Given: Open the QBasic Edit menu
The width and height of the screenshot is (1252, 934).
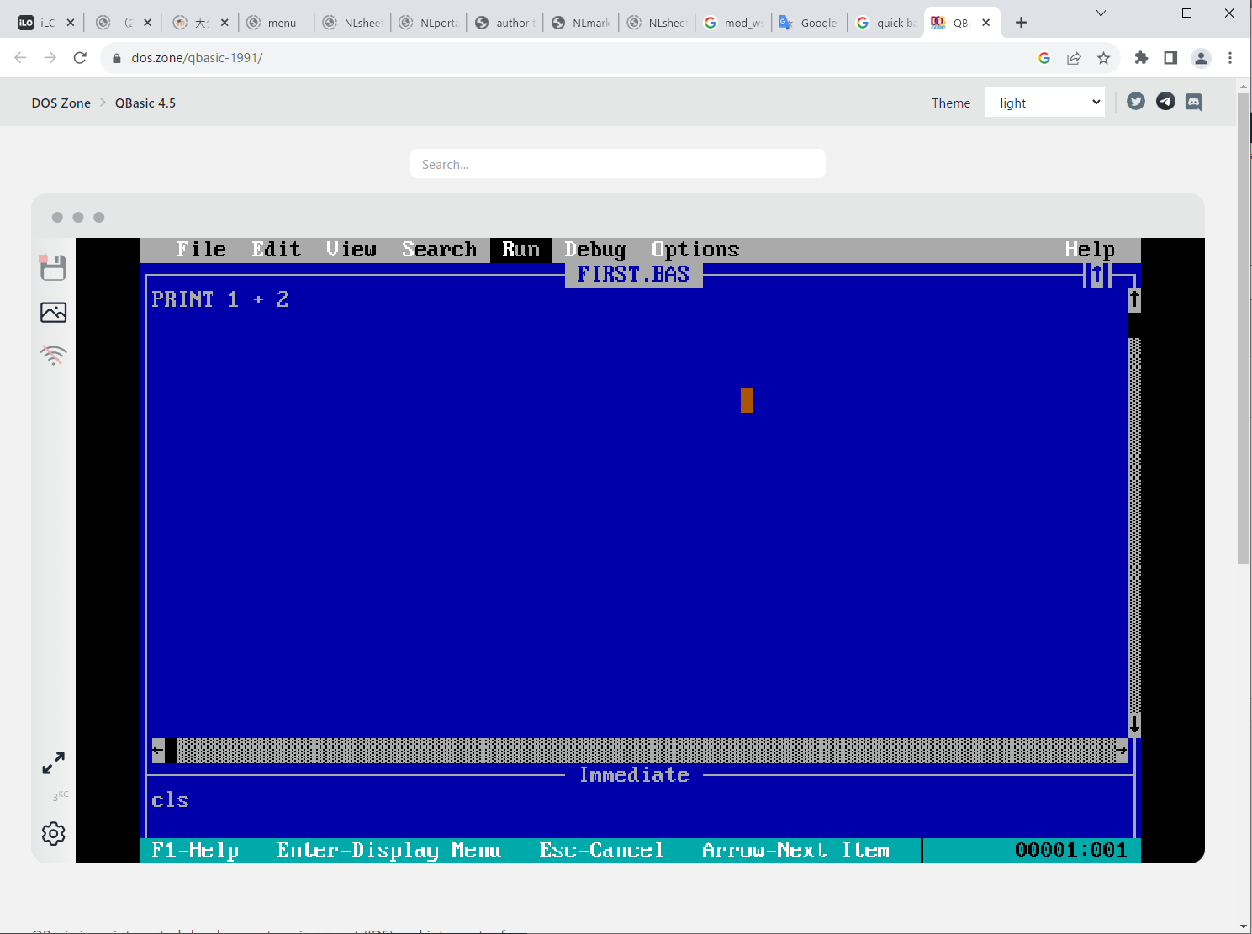Looking at the screenshot, I should pos(276,250).
